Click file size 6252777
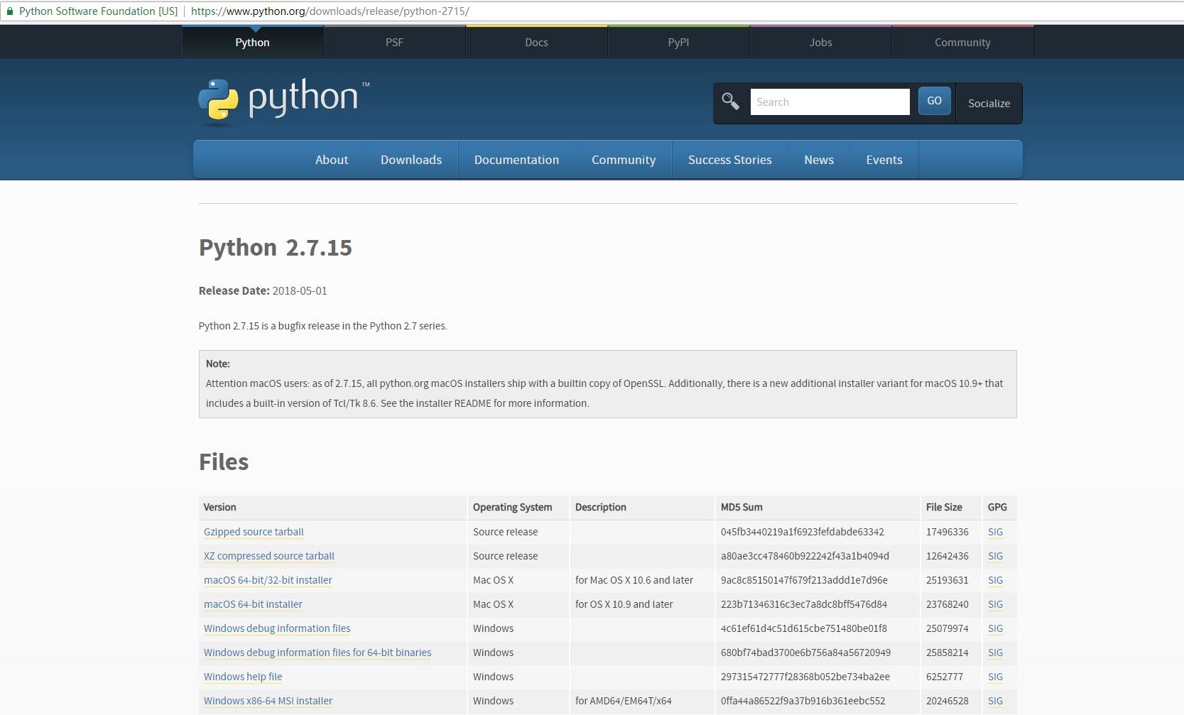The height and width of the screenshot is (715, 1184). point(945,677)
